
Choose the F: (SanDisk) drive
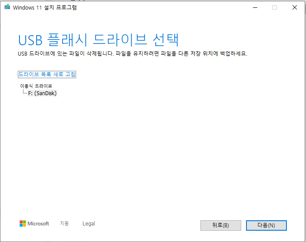(42, 93)
